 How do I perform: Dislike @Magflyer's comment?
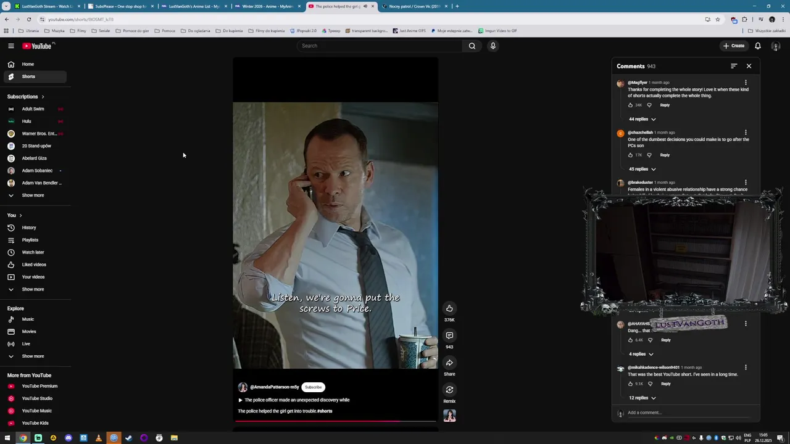pos(649,105)
